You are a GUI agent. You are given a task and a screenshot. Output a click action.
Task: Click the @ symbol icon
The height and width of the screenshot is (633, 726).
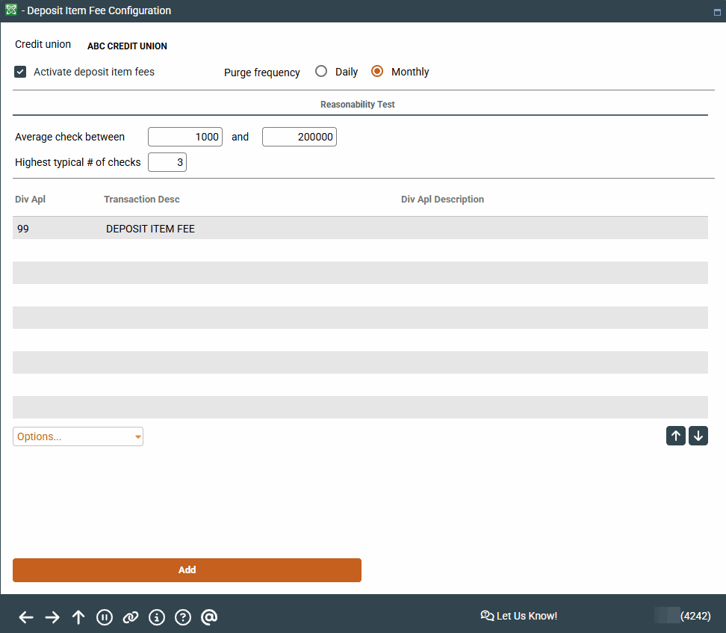tap(209, 617)
